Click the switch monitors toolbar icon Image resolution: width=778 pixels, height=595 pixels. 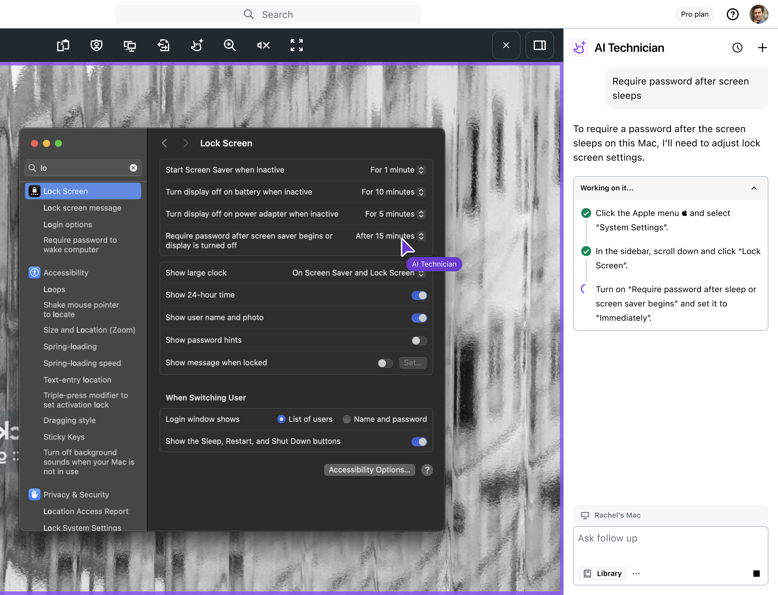[130, 46]
